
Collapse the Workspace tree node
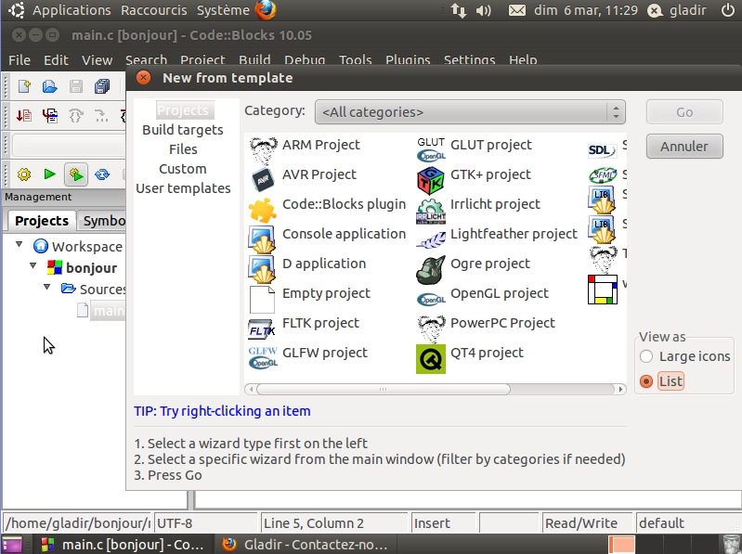21,246
